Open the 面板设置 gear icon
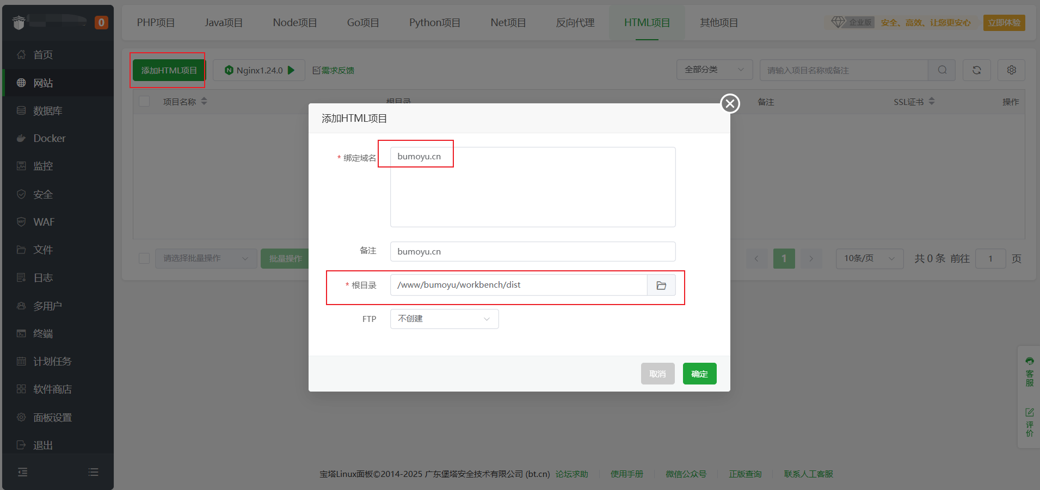1040x490 pixels. (x=21, y=417)
